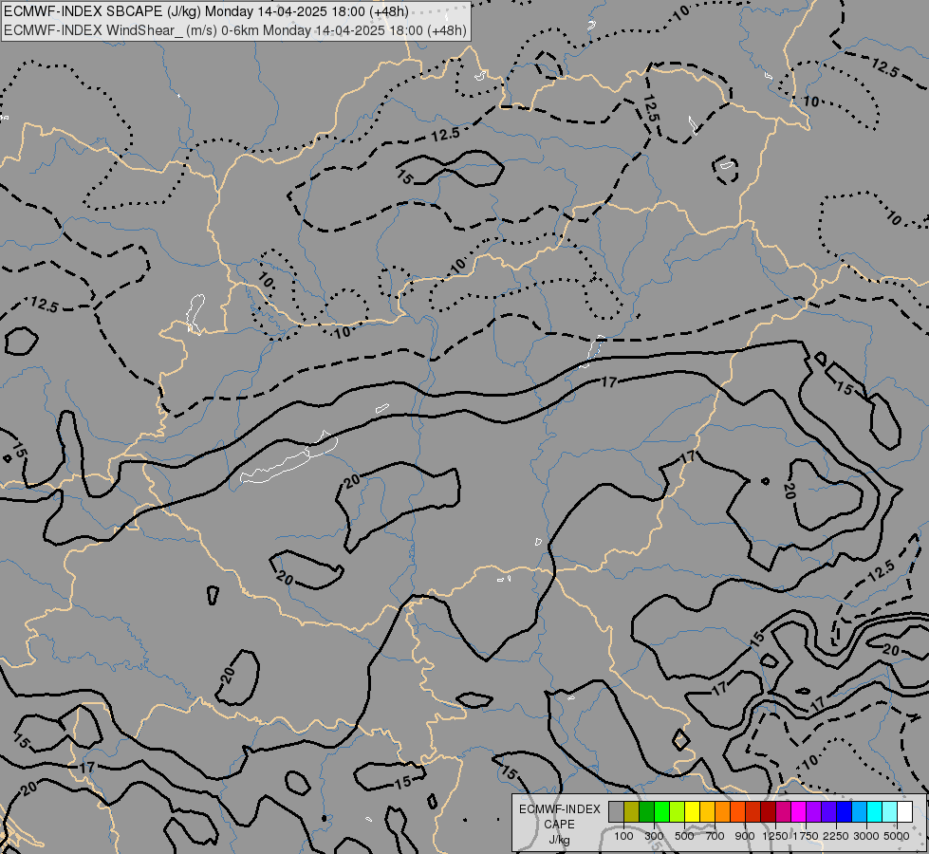The height and width of the screenshot is (854, 929).
Task: Click the cyan swatch right of 3000
Action: [875, 812]
